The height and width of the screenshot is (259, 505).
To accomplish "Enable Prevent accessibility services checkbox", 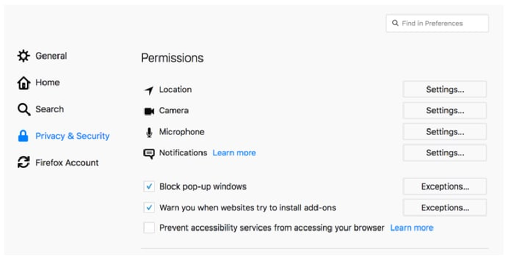I will point(149,228).
